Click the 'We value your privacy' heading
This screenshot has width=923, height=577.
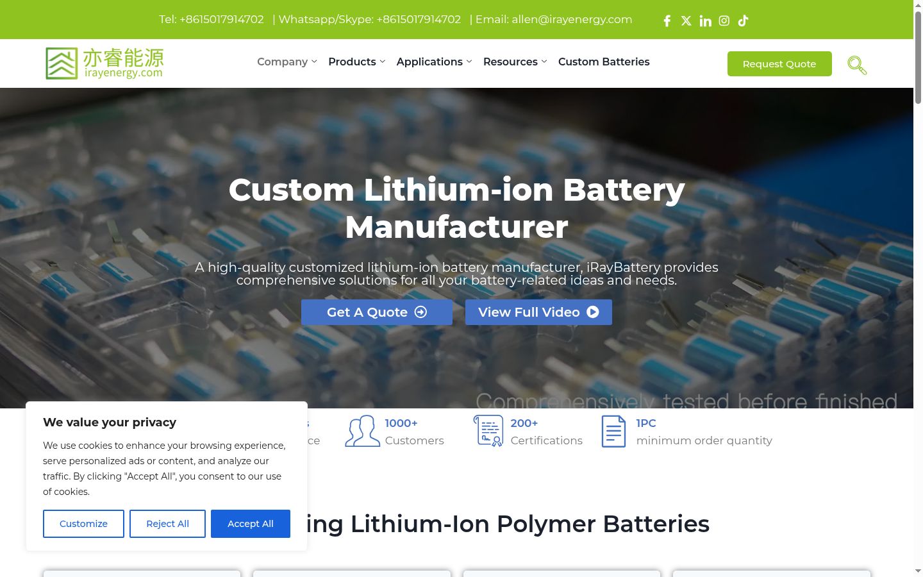point(110,422)
